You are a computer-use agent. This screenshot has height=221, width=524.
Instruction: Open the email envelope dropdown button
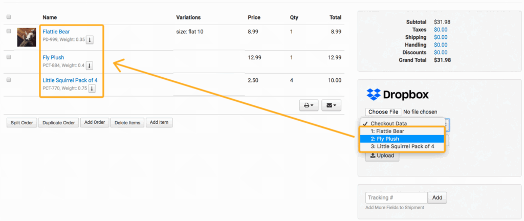(x=331, y=105)
